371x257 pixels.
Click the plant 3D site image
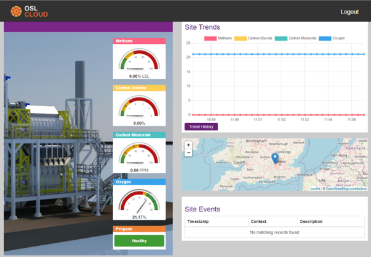56,142
